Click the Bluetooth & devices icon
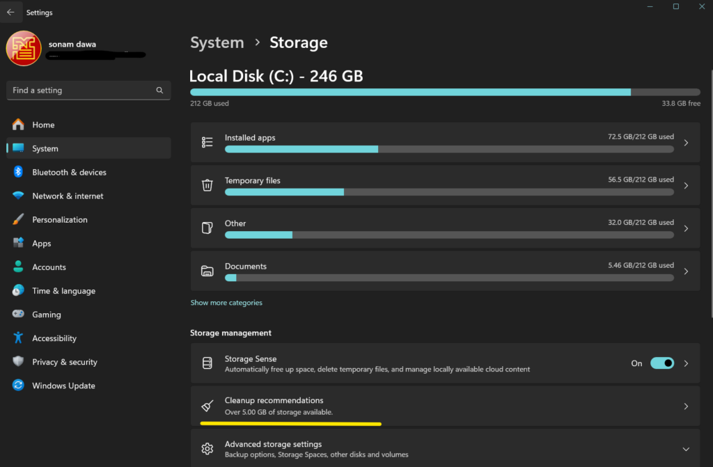The height and width of the screenshot is (467, 713). (x=19, y=172)
